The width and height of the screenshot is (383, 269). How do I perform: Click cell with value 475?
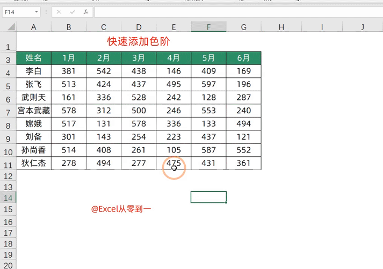[x=174, y=163]
